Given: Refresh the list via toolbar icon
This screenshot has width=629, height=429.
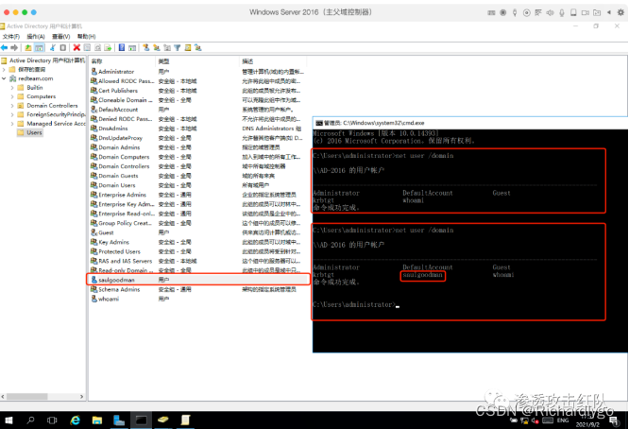Looking at the screenshot, I should pyautogui.click(x=97, y=48).
